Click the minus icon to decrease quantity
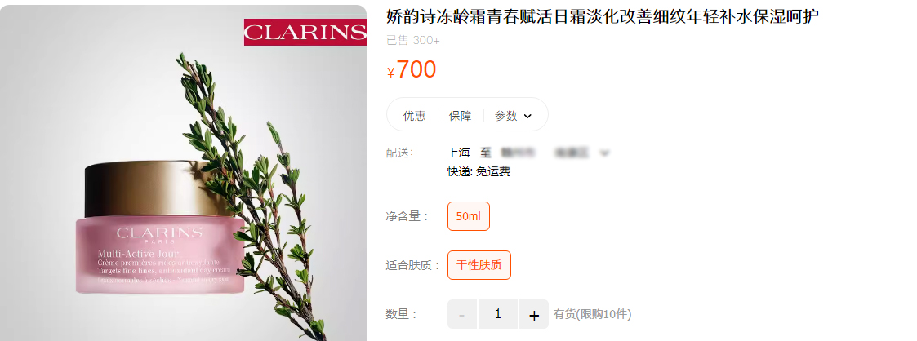The width and height of the screenshot is (917, 341). tap(462, 315)
